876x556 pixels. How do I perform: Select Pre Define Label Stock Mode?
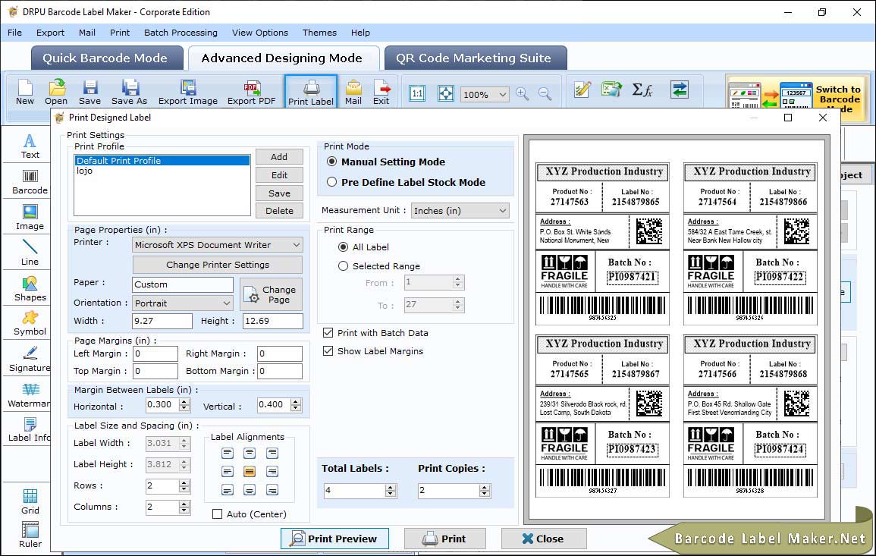coord(332,182)
